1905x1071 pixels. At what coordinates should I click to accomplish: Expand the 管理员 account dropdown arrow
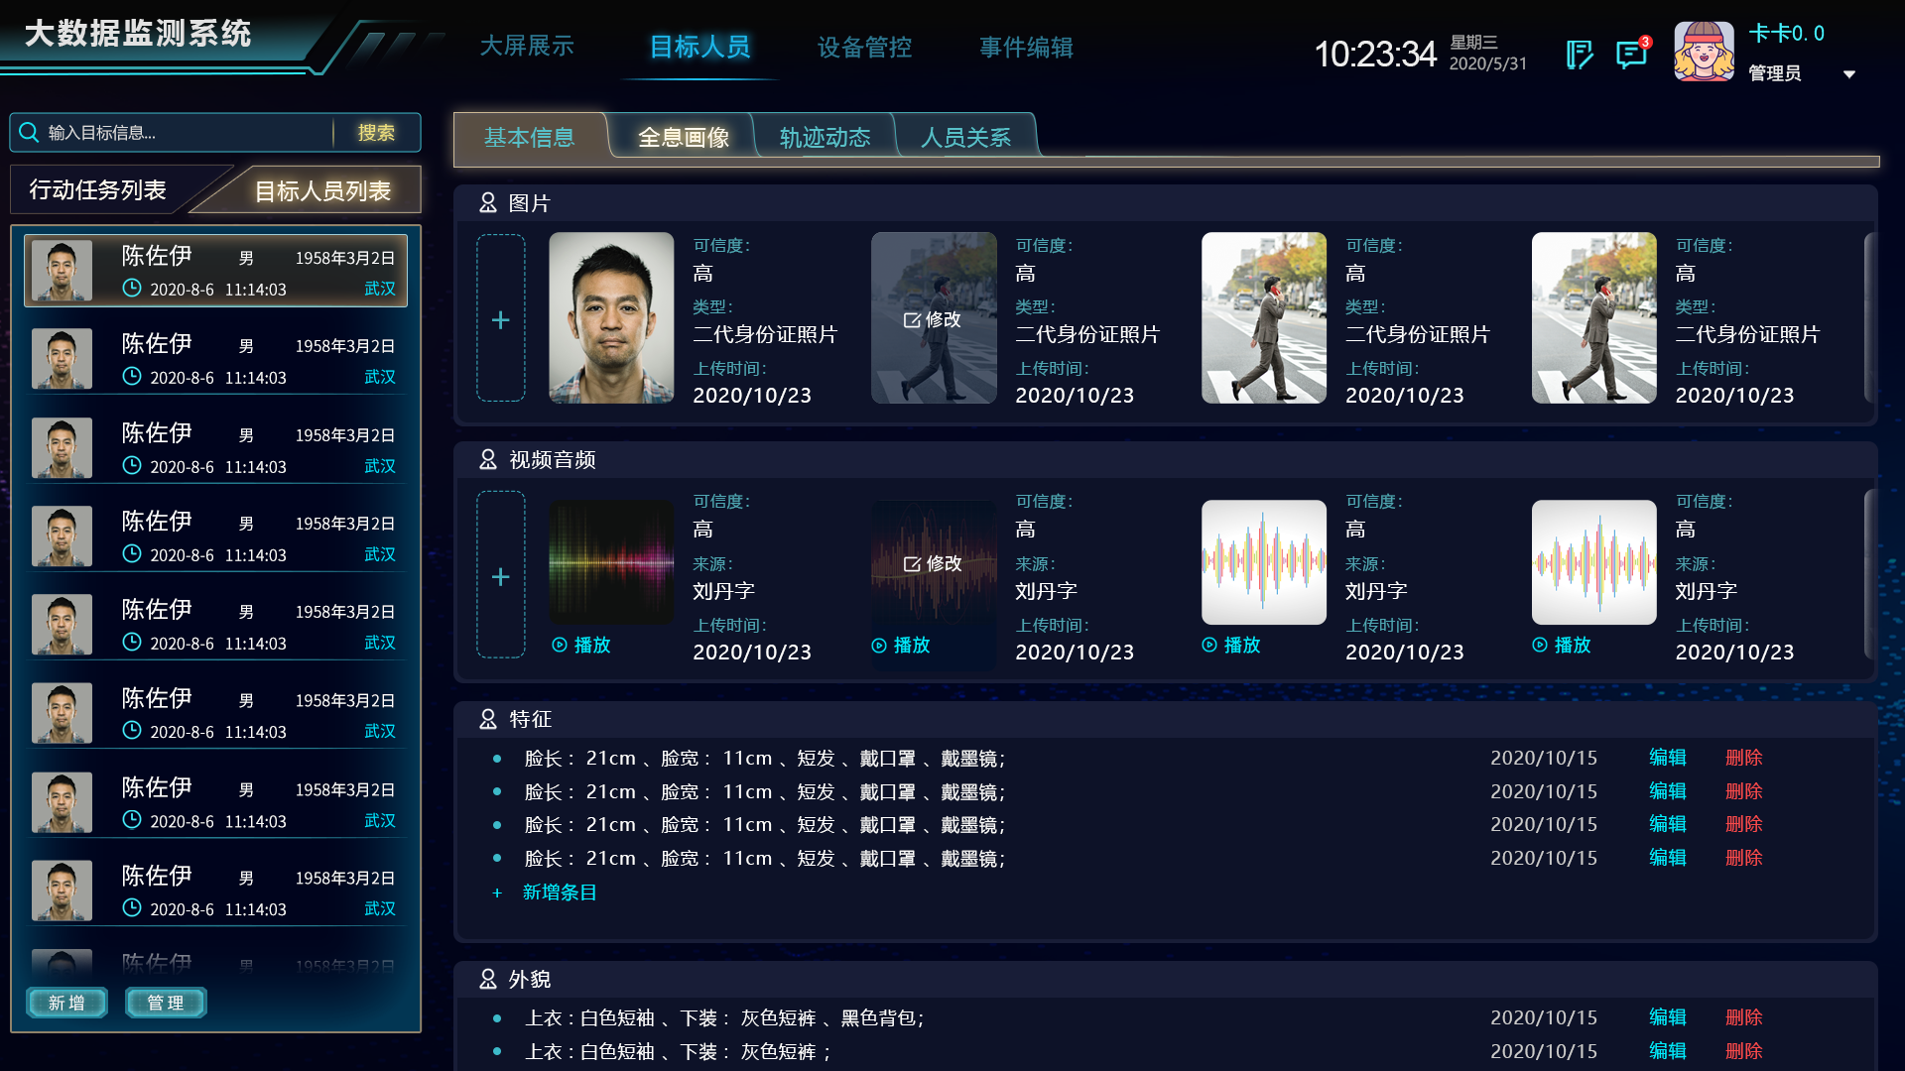(1849, 74)
